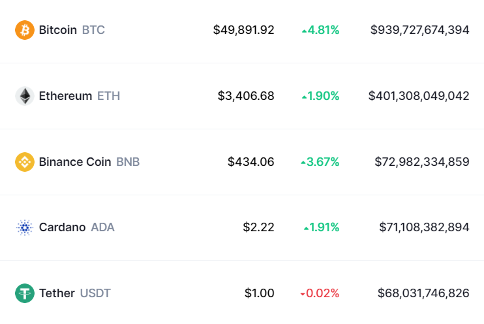The width and height of the screenshot is (484, 324).
Task: Click Tether's $68,031,746,826 market cap
Action: (x=423, y=293)
